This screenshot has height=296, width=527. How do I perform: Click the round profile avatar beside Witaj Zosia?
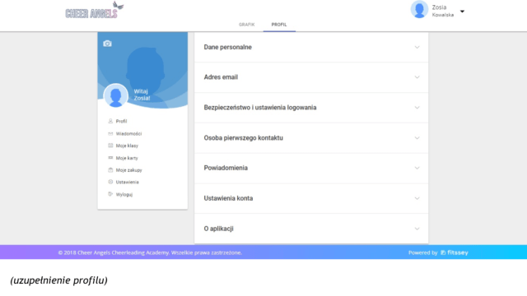[x=115, y=95]
